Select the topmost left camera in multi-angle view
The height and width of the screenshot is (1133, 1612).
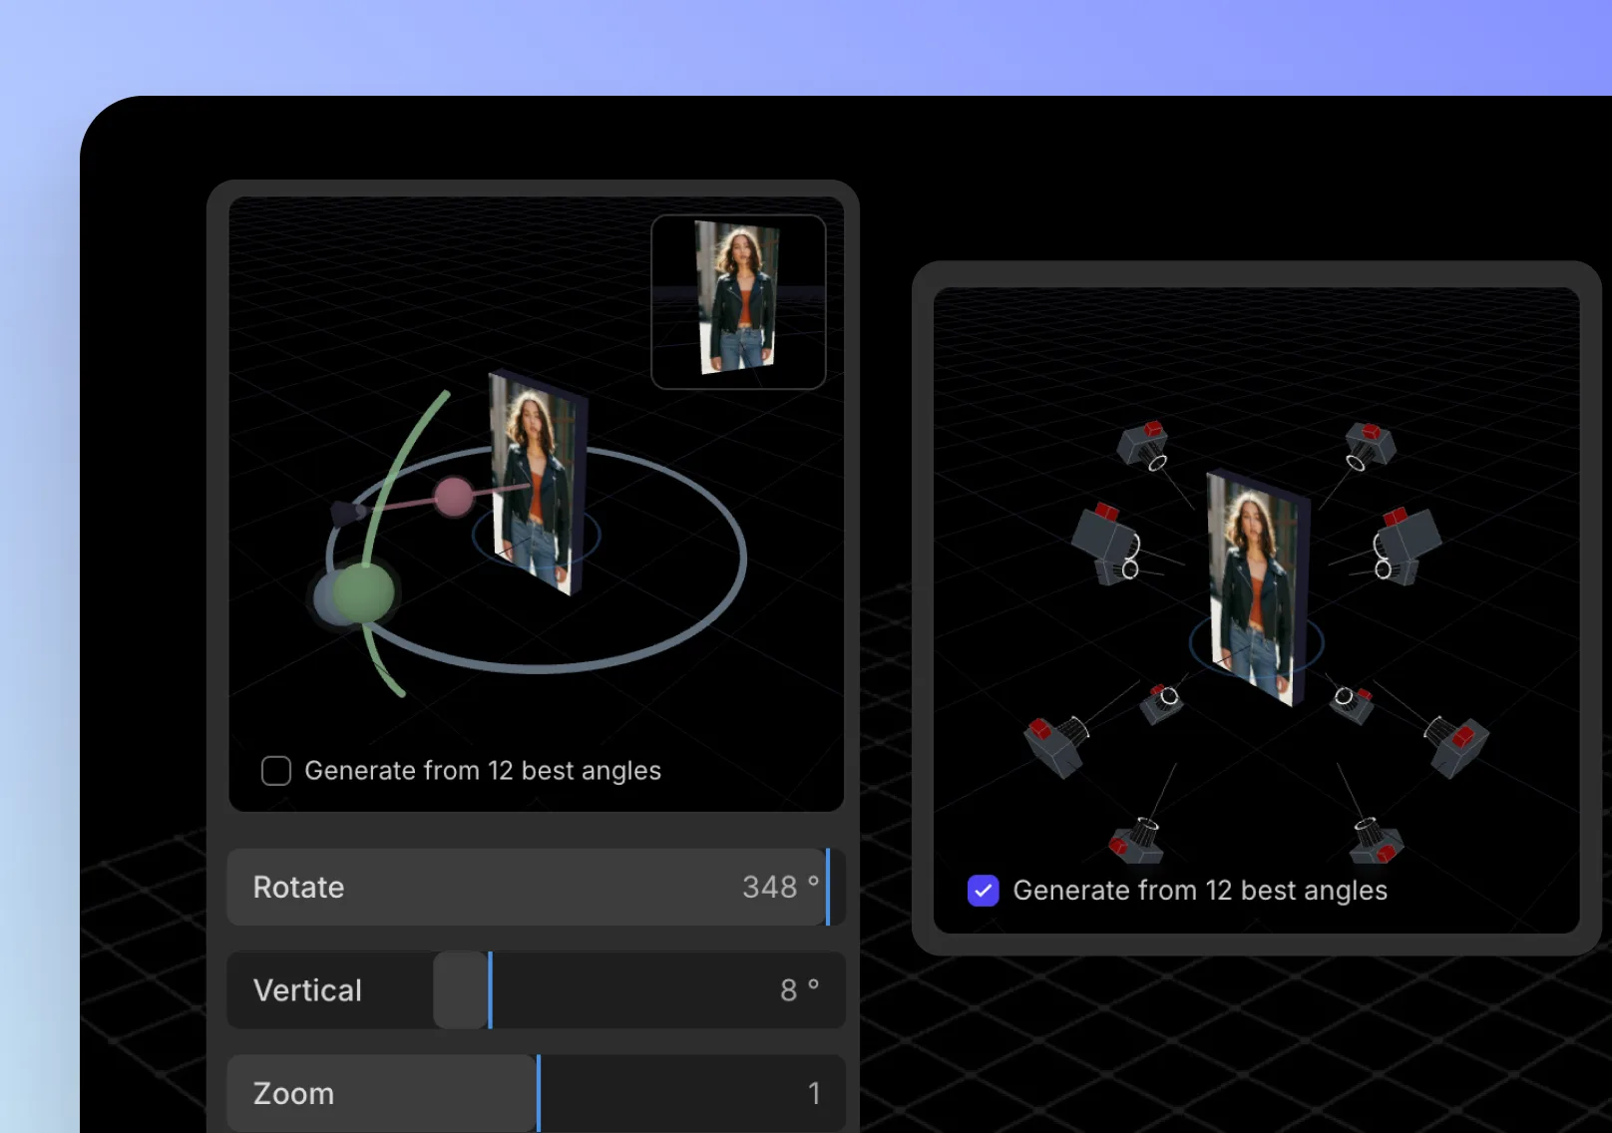[1143, 445]
